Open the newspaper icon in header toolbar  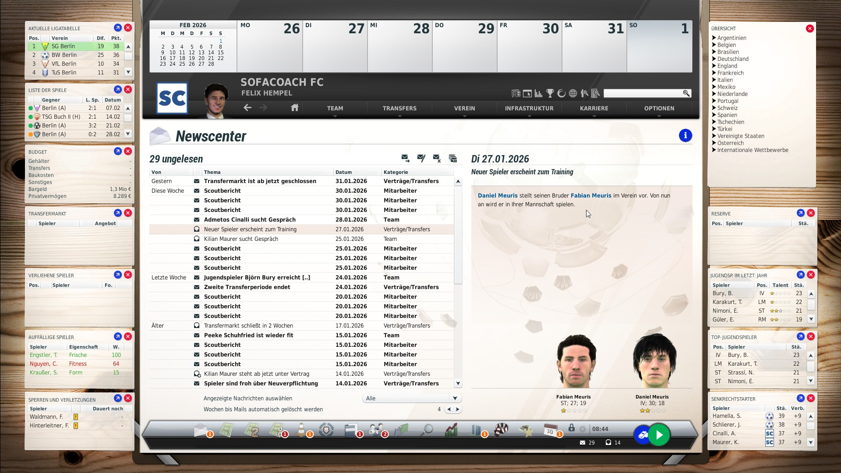[x=516, y=93]
